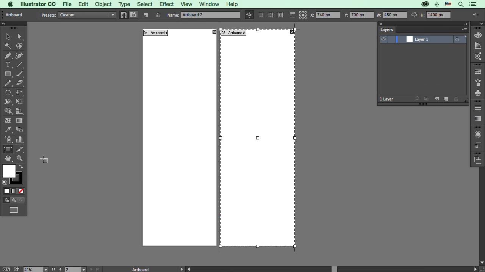Viewport: 485px width, 272px height.
Task: Toggle Move/Copy Artwork with Artboard
Action: (x=249, y=15)
